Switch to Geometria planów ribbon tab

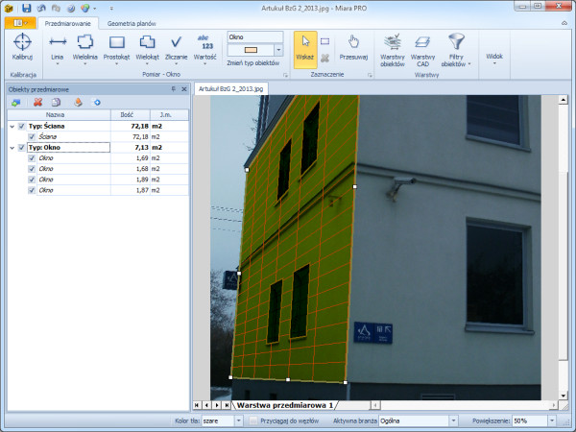coord(133,21)
